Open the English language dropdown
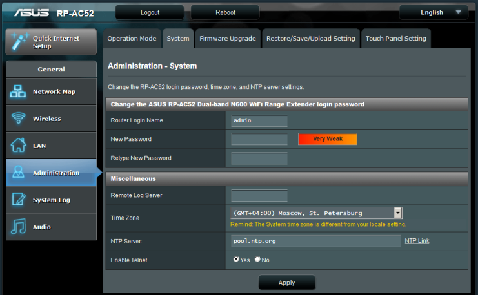478x295 pixels. point(433,12)
